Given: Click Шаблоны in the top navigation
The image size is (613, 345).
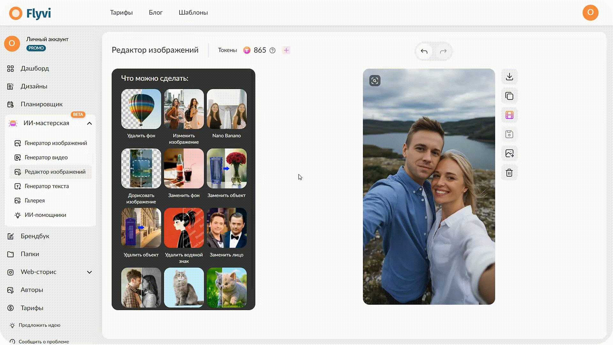Looking at the screenshot, I should (193, 12).
